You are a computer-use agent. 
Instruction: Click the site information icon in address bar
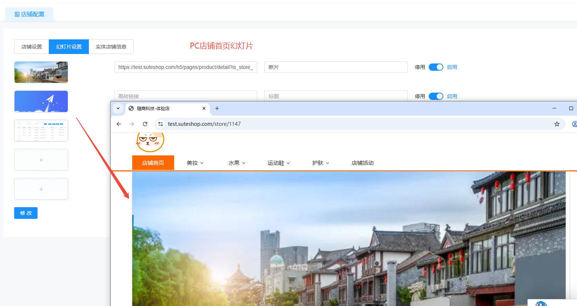[161, 124]
